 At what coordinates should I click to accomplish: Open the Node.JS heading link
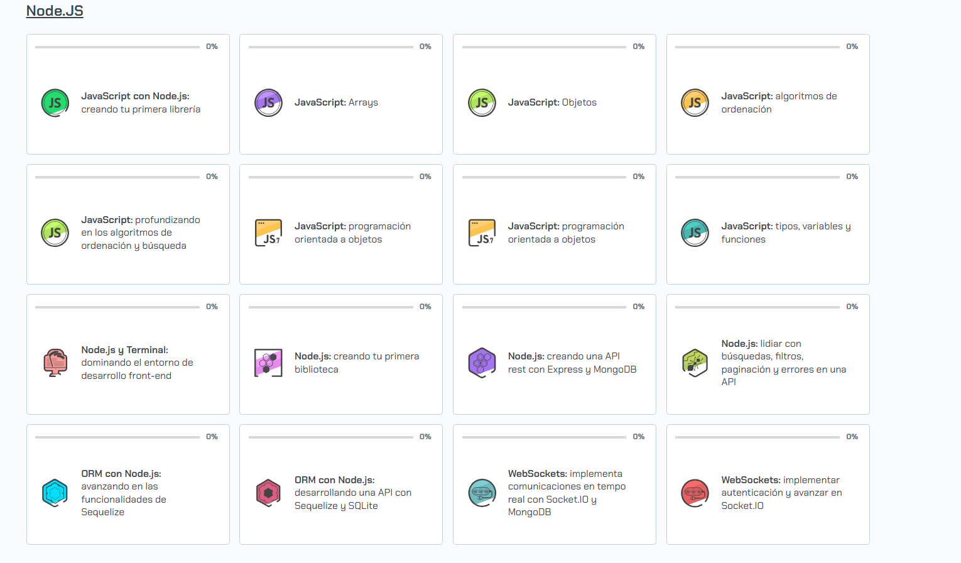click(x=55, y=11)
